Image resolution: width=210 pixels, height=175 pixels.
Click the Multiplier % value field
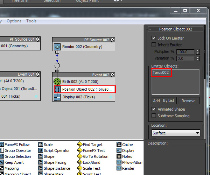click(185, 52)
